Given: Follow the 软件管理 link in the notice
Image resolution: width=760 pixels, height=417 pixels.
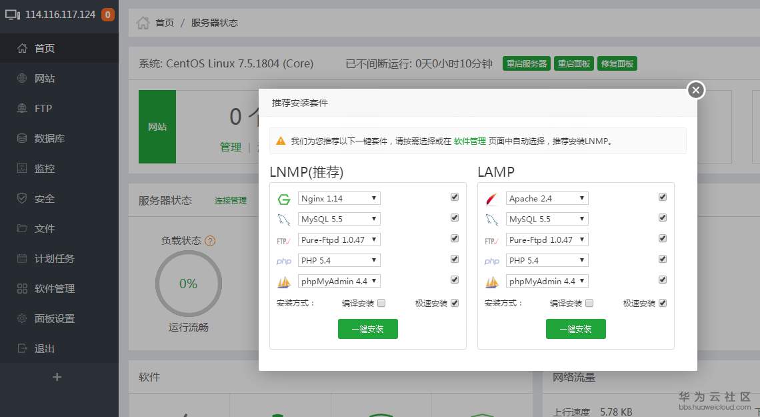Looking at the screenshot, I should pyautogui.click(x=469, y=141).
